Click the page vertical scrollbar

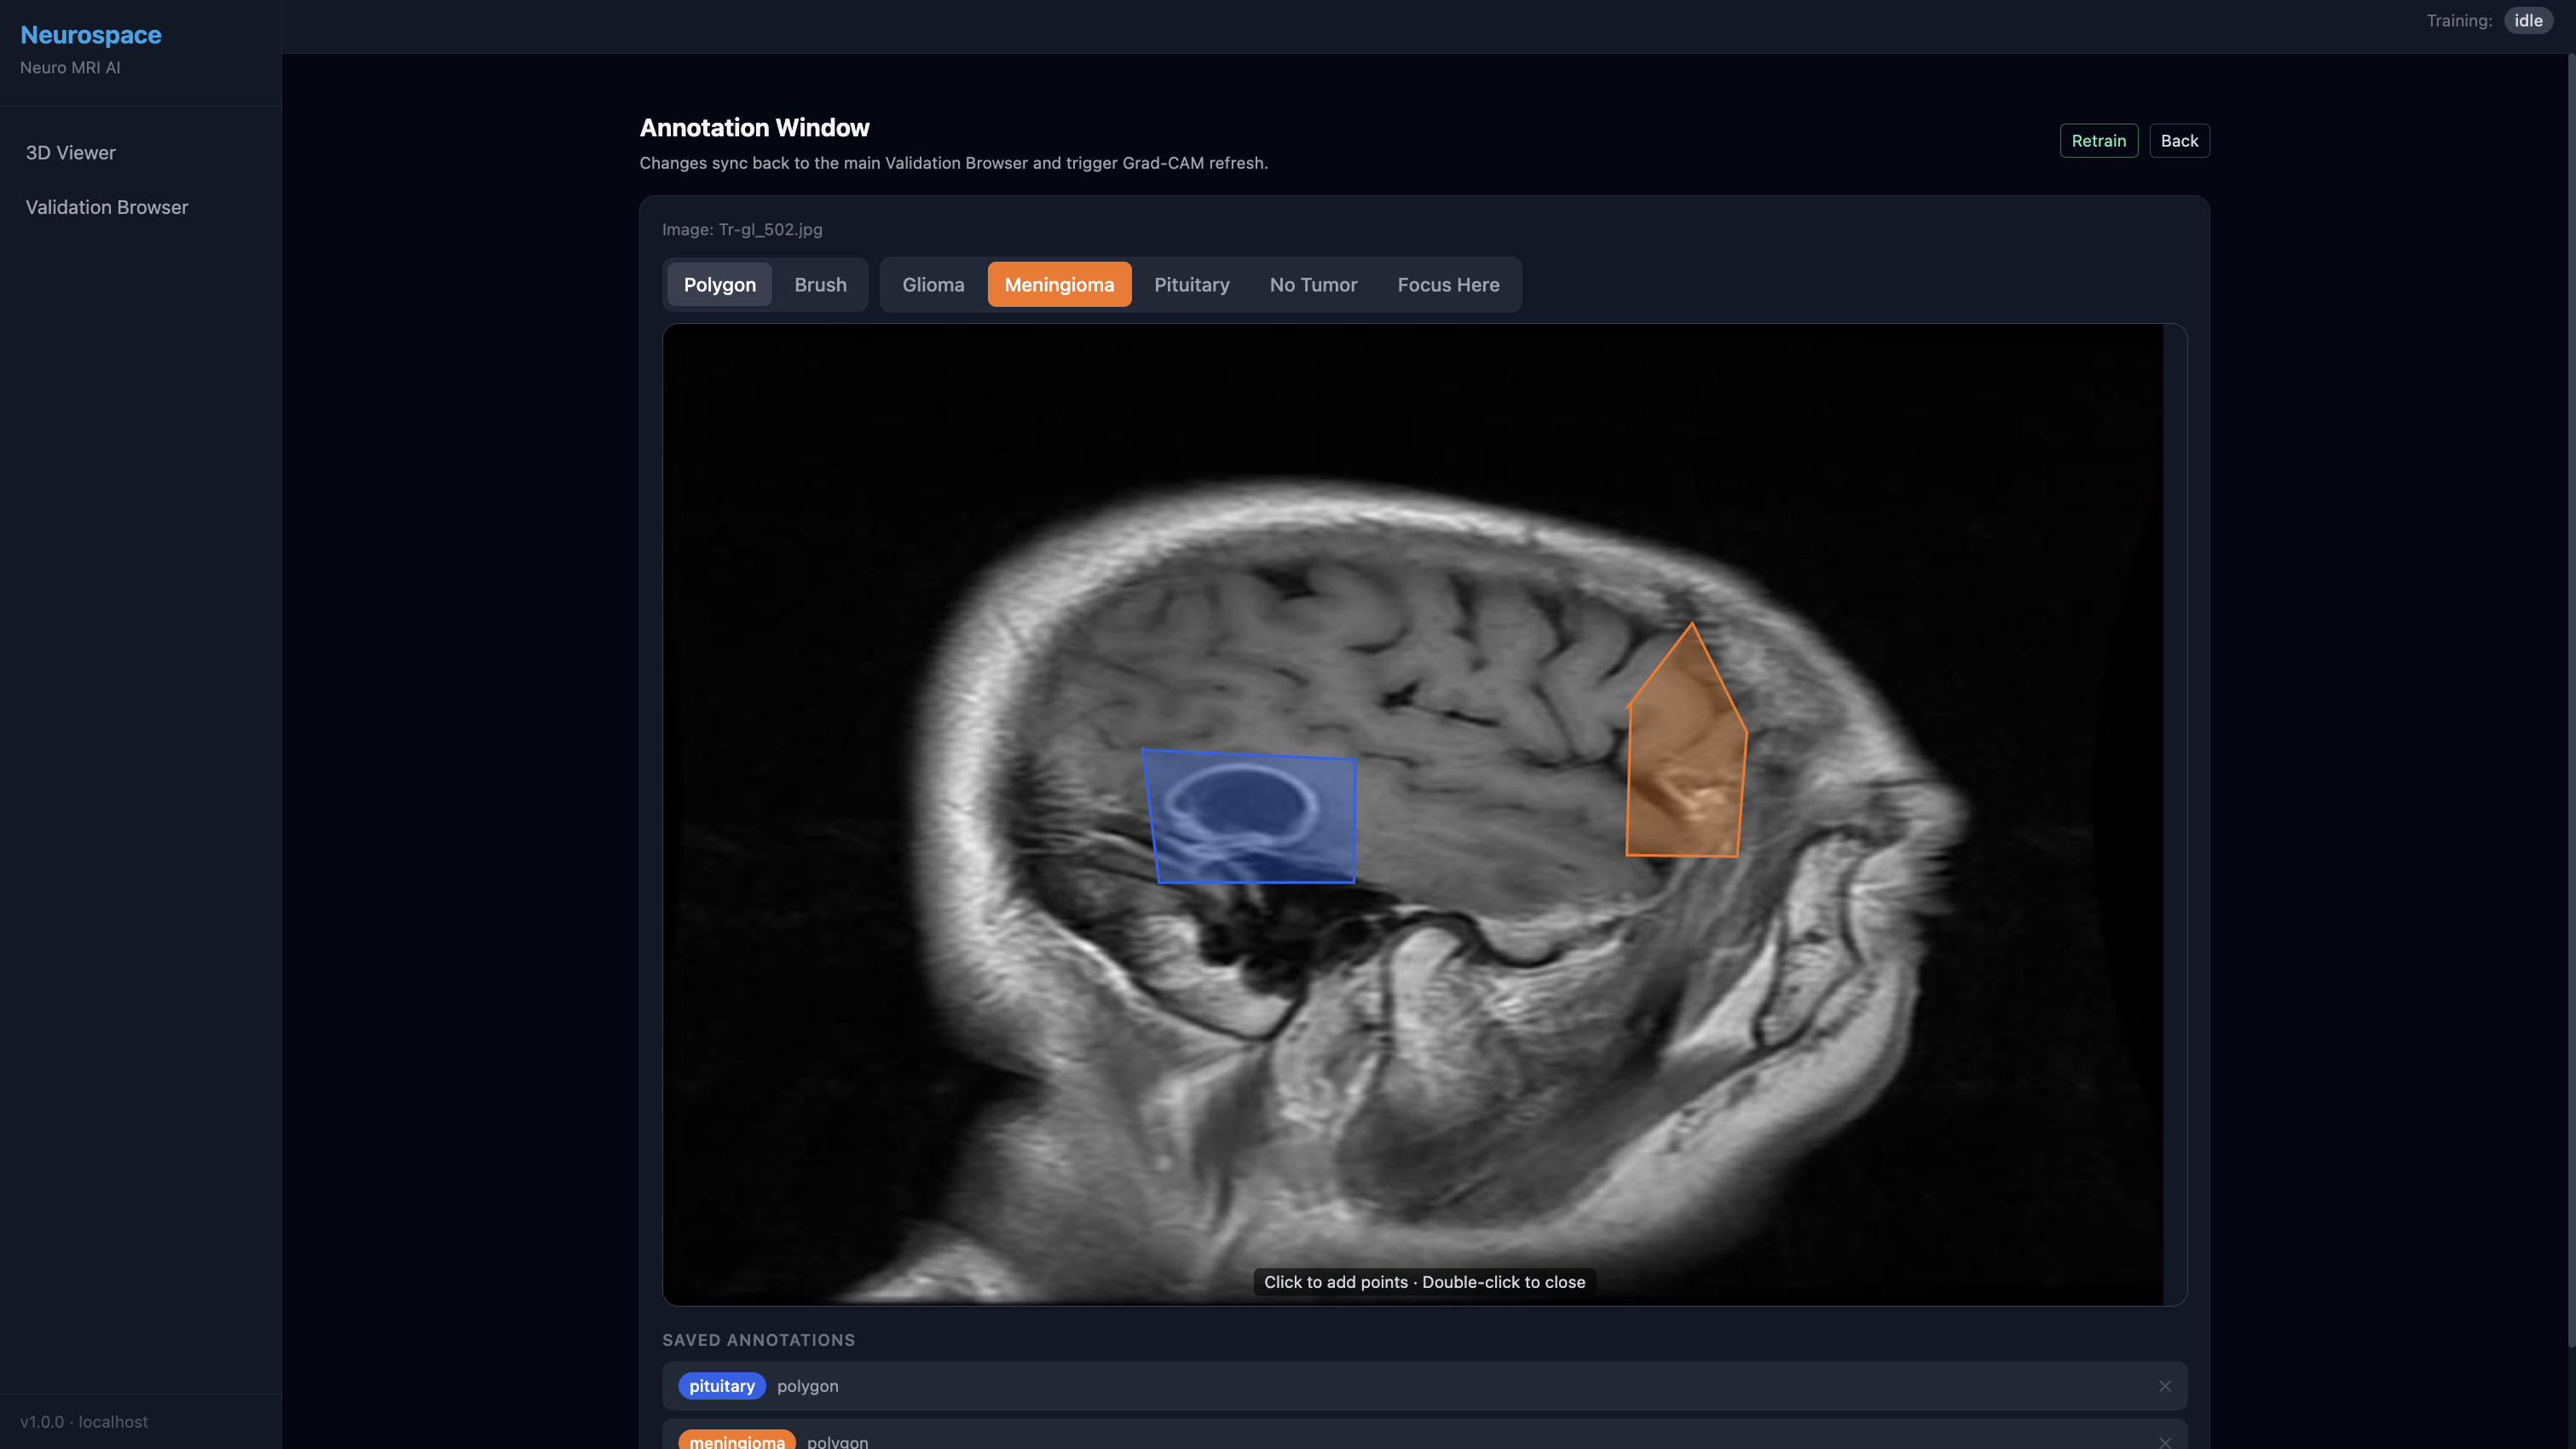(x=2570, y=700)
